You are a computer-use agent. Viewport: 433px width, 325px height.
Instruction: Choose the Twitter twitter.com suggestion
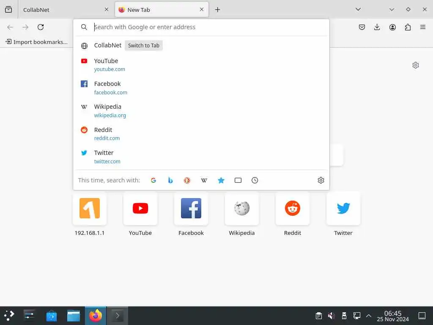pyautogui.click(x=201, y=157)
